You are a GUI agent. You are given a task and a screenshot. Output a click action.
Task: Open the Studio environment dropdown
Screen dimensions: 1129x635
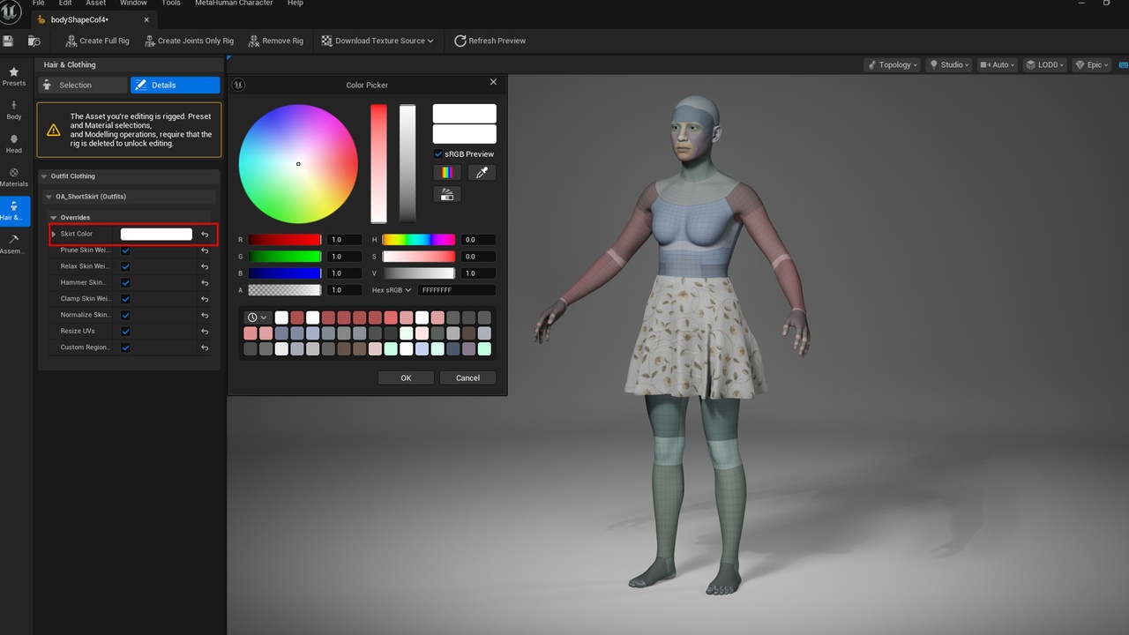[x=949, y=64]
